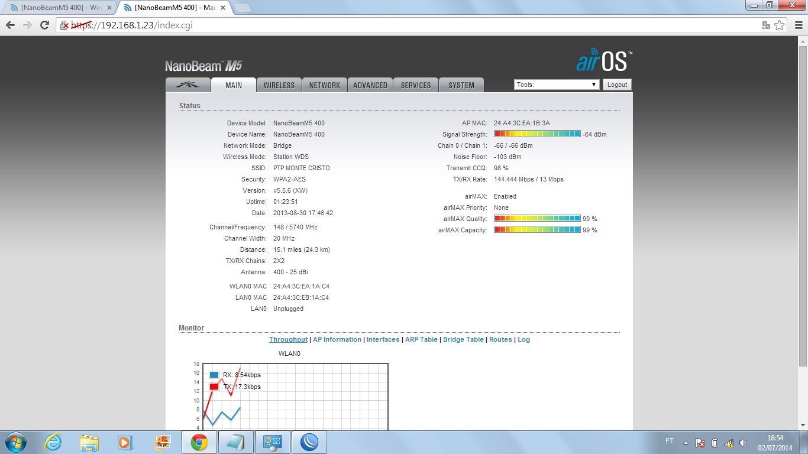The image size is (808, 454).
Task: Switch to the MAIN tab
Action: point(234,85)
